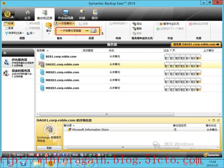This screenshot has width=224, height=168.
Task: Click 更新 to update the server
Action: pos(137,33)
